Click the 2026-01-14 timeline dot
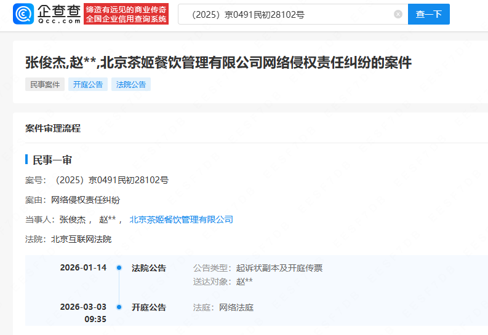The image size is (488, 335). pos(119,268)
